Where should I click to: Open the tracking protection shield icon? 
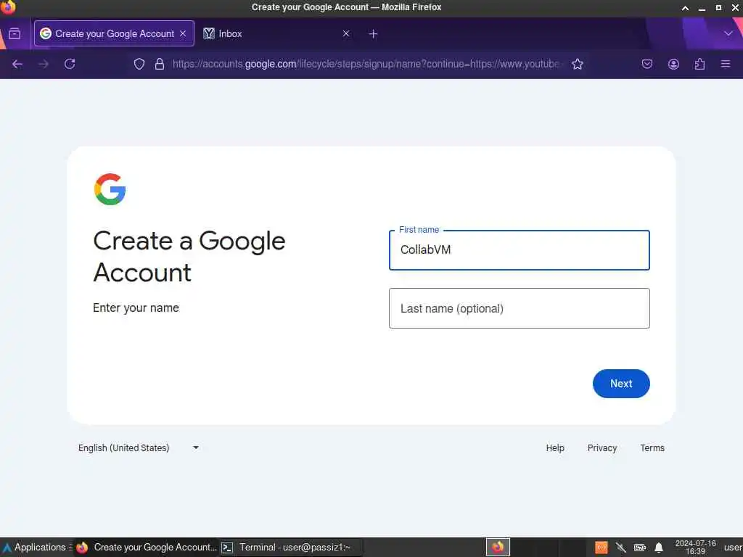(x=139, y=64)
